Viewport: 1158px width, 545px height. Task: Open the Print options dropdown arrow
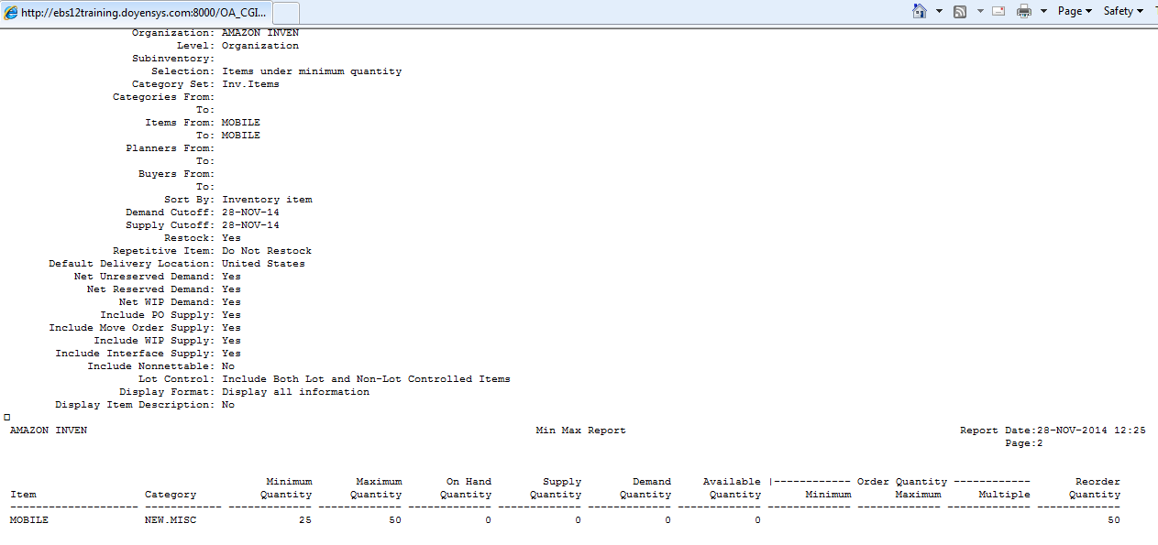click(1043, 12)
